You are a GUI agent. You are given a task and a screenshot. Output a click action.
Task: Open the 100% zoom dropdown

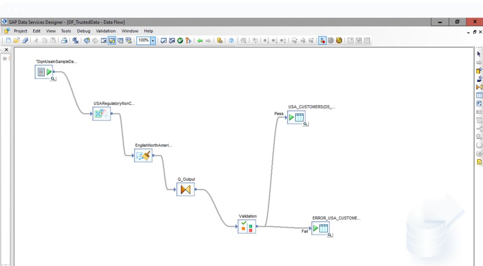tap(153, 40)
